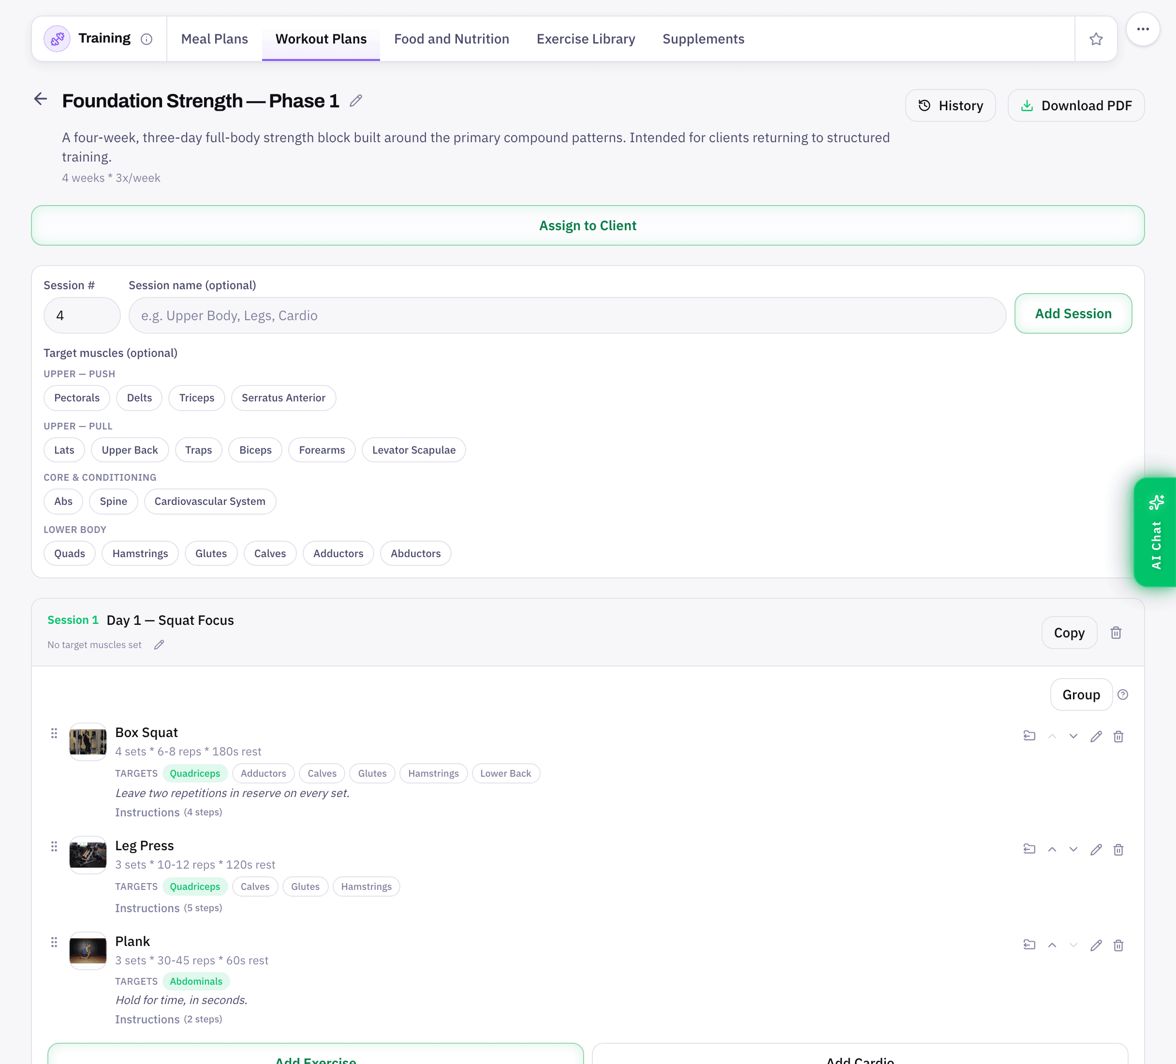The width and height of the screenshot is (1176, 1064).
Task: Expand Box Squat Instructions (4 steps)
Action: click(x=168, y=813)
